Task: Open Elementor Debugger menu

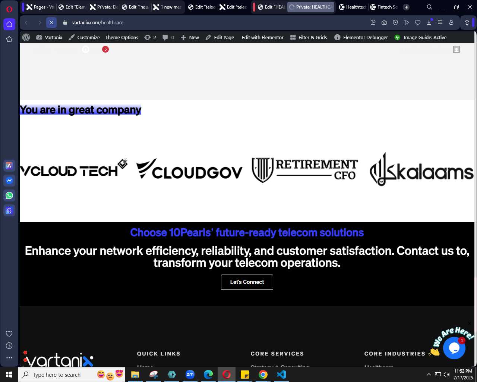Action: click(361, 37)
